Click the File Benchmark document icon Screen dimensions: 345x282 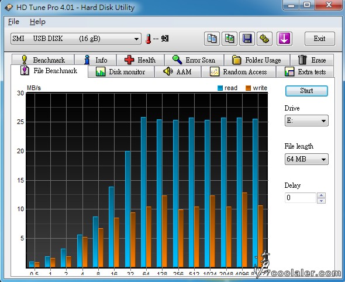point(25,70)
